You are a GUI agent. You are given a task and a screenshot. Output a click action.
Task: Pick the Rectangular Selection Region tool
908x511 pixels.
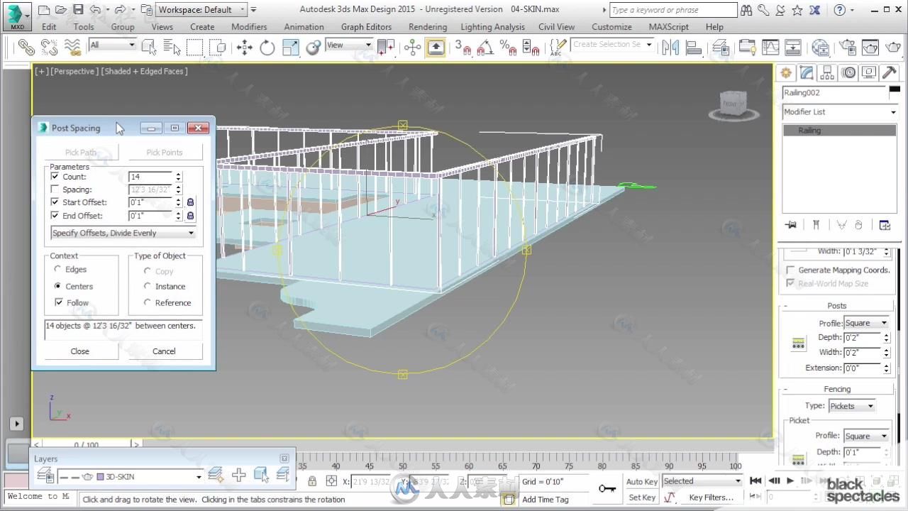195,48
